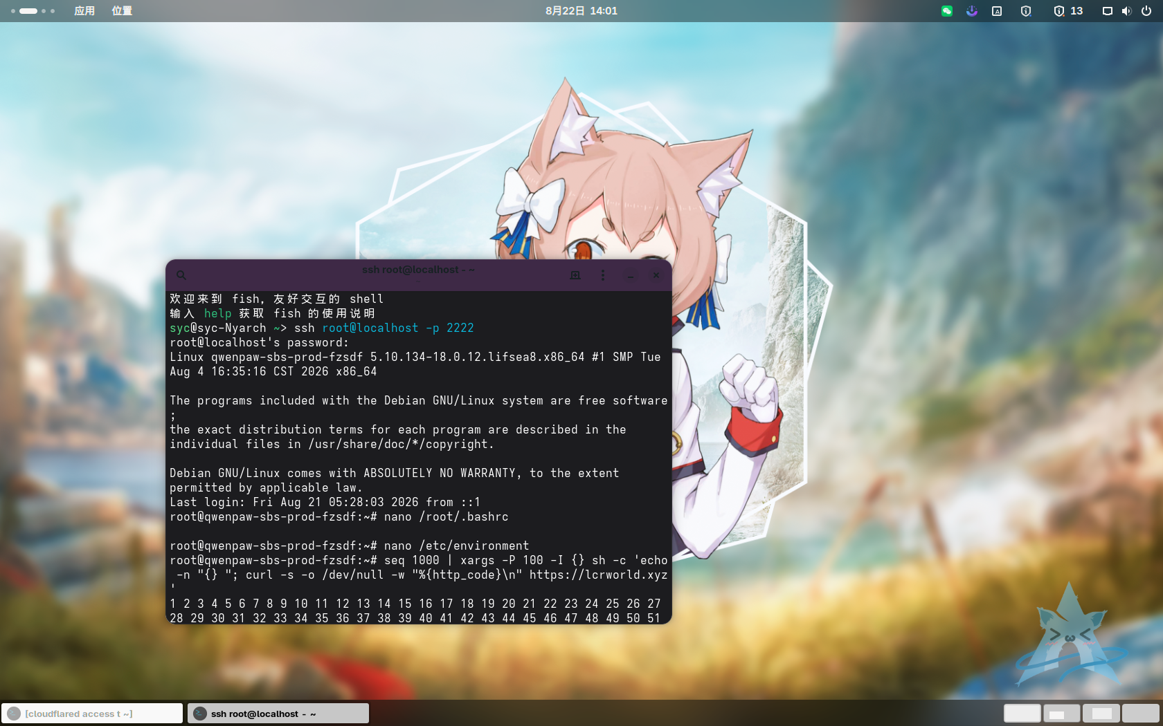Switch to the fourth workspace thumbnail
The image size is (1163, 726).
pos(1141,714)
